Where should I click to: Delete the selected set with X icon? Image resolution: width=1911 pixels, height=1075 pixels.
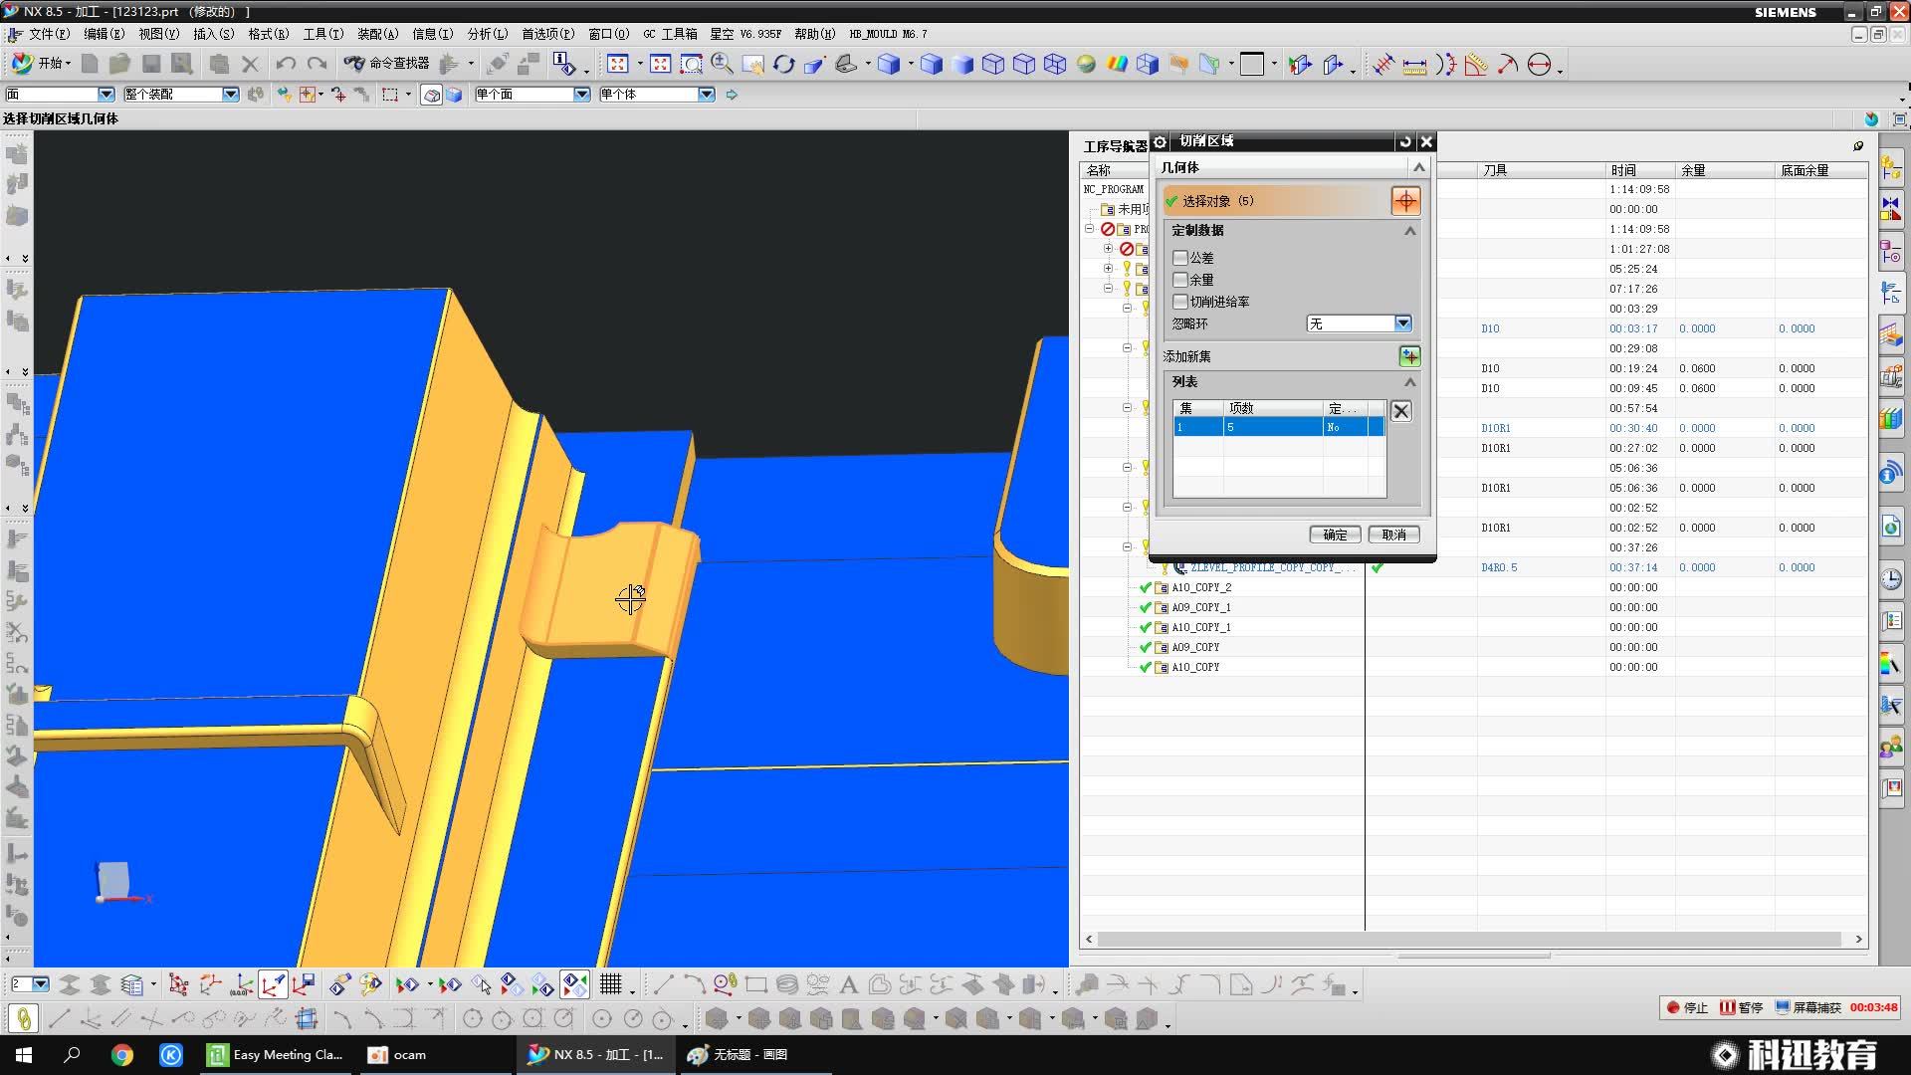[1400, 411]
